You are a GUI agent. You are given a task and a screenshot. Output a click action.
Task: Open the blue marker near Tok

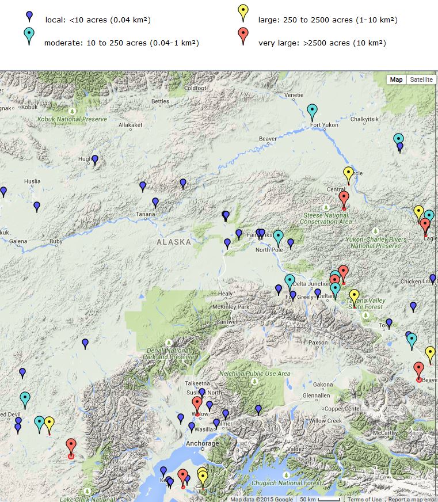click(389, 323)
